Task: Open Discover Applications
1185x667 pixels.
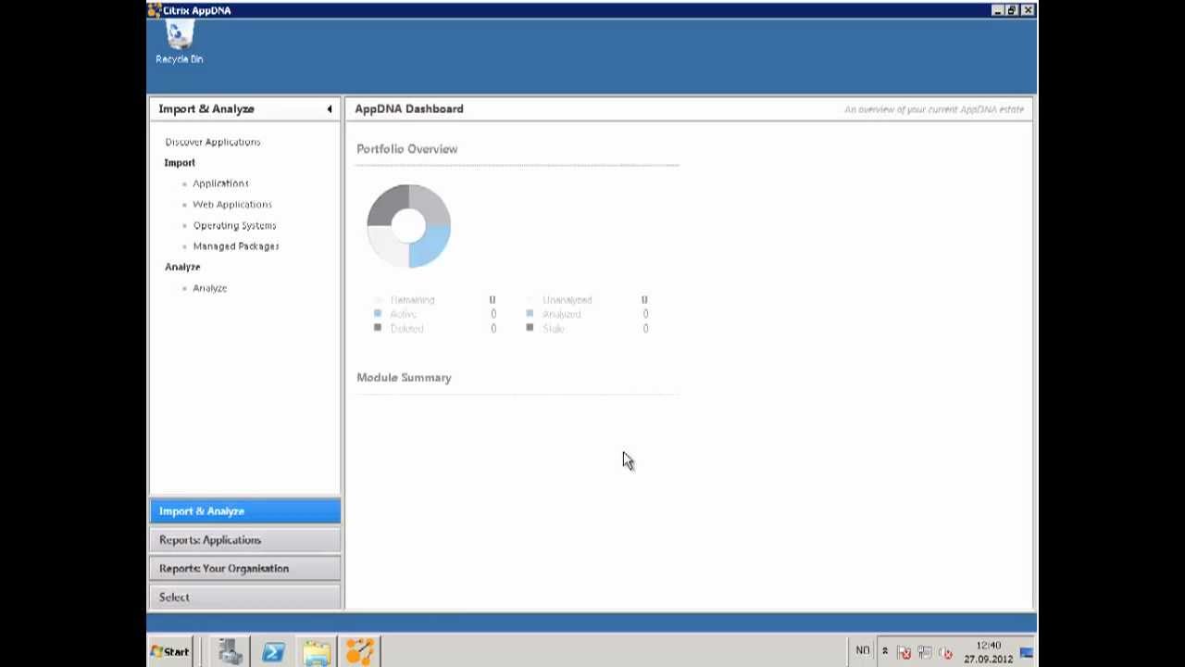Action: click(x=213, y=142)
